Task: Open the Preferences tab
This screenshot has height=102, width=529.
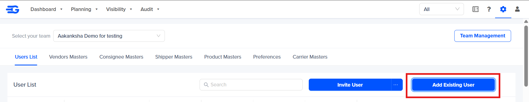Action: click(267, 57)
